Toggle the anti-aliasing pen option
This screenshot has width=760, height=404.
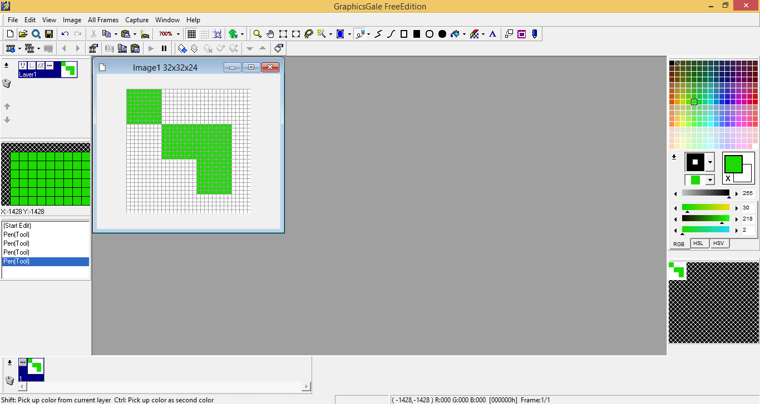[x=534, y=34]
